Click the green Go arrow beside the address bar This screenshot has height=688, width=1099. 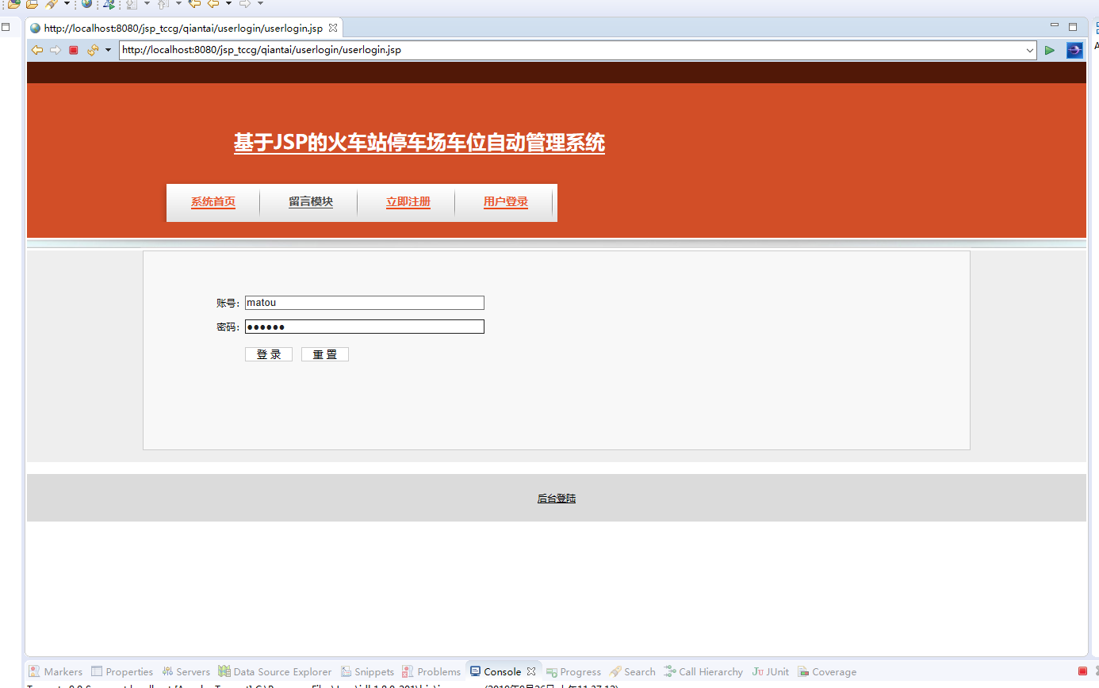click(1049, 49)
